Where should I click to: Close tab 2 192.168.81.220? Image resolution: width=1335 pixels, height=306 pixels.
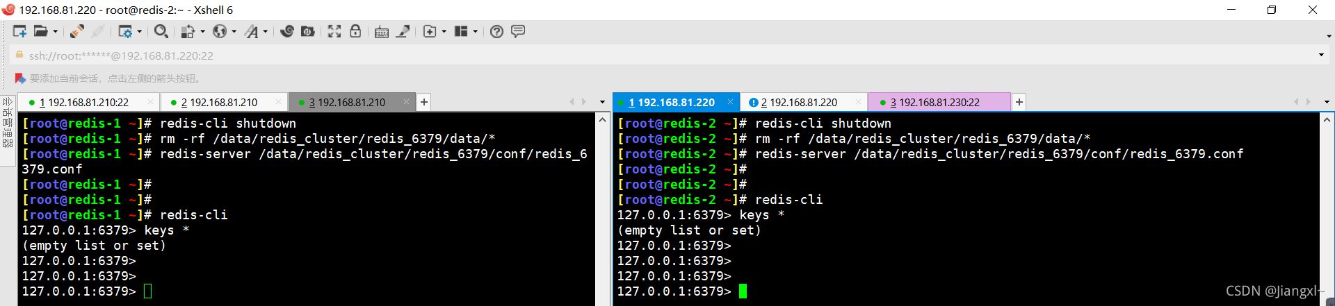[858, 102]
